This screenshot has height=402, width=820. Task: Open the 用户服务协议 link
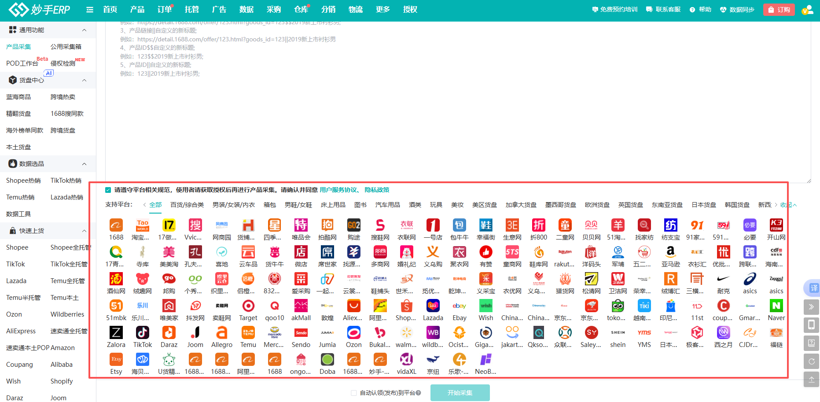(338, 190)
